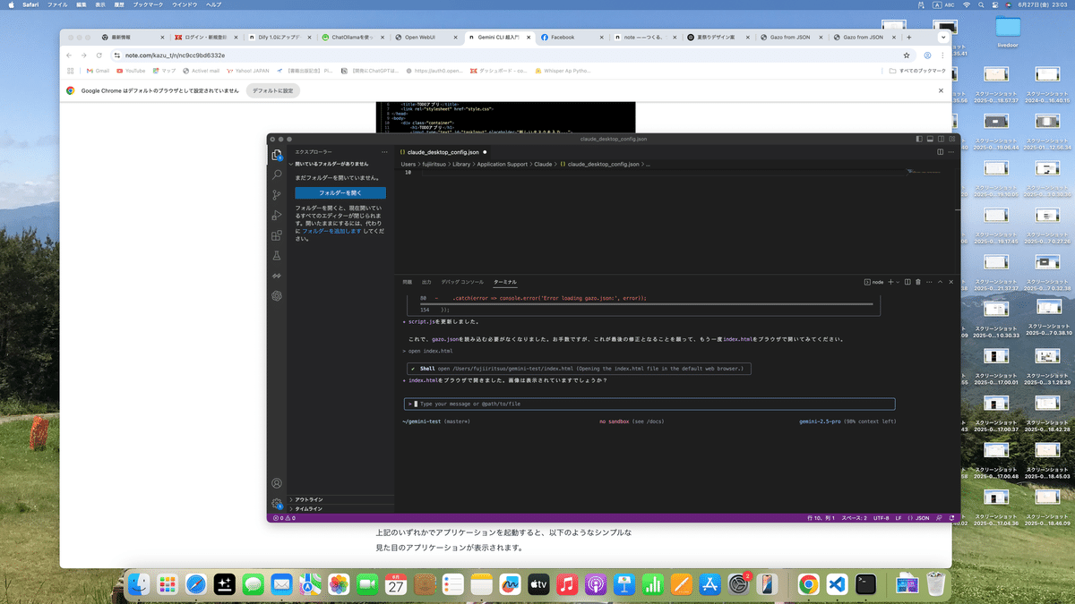Launch a new terminal with the plus icon
The height and width of the screenshot is (604, 1075).
click(x=890, y=282)
